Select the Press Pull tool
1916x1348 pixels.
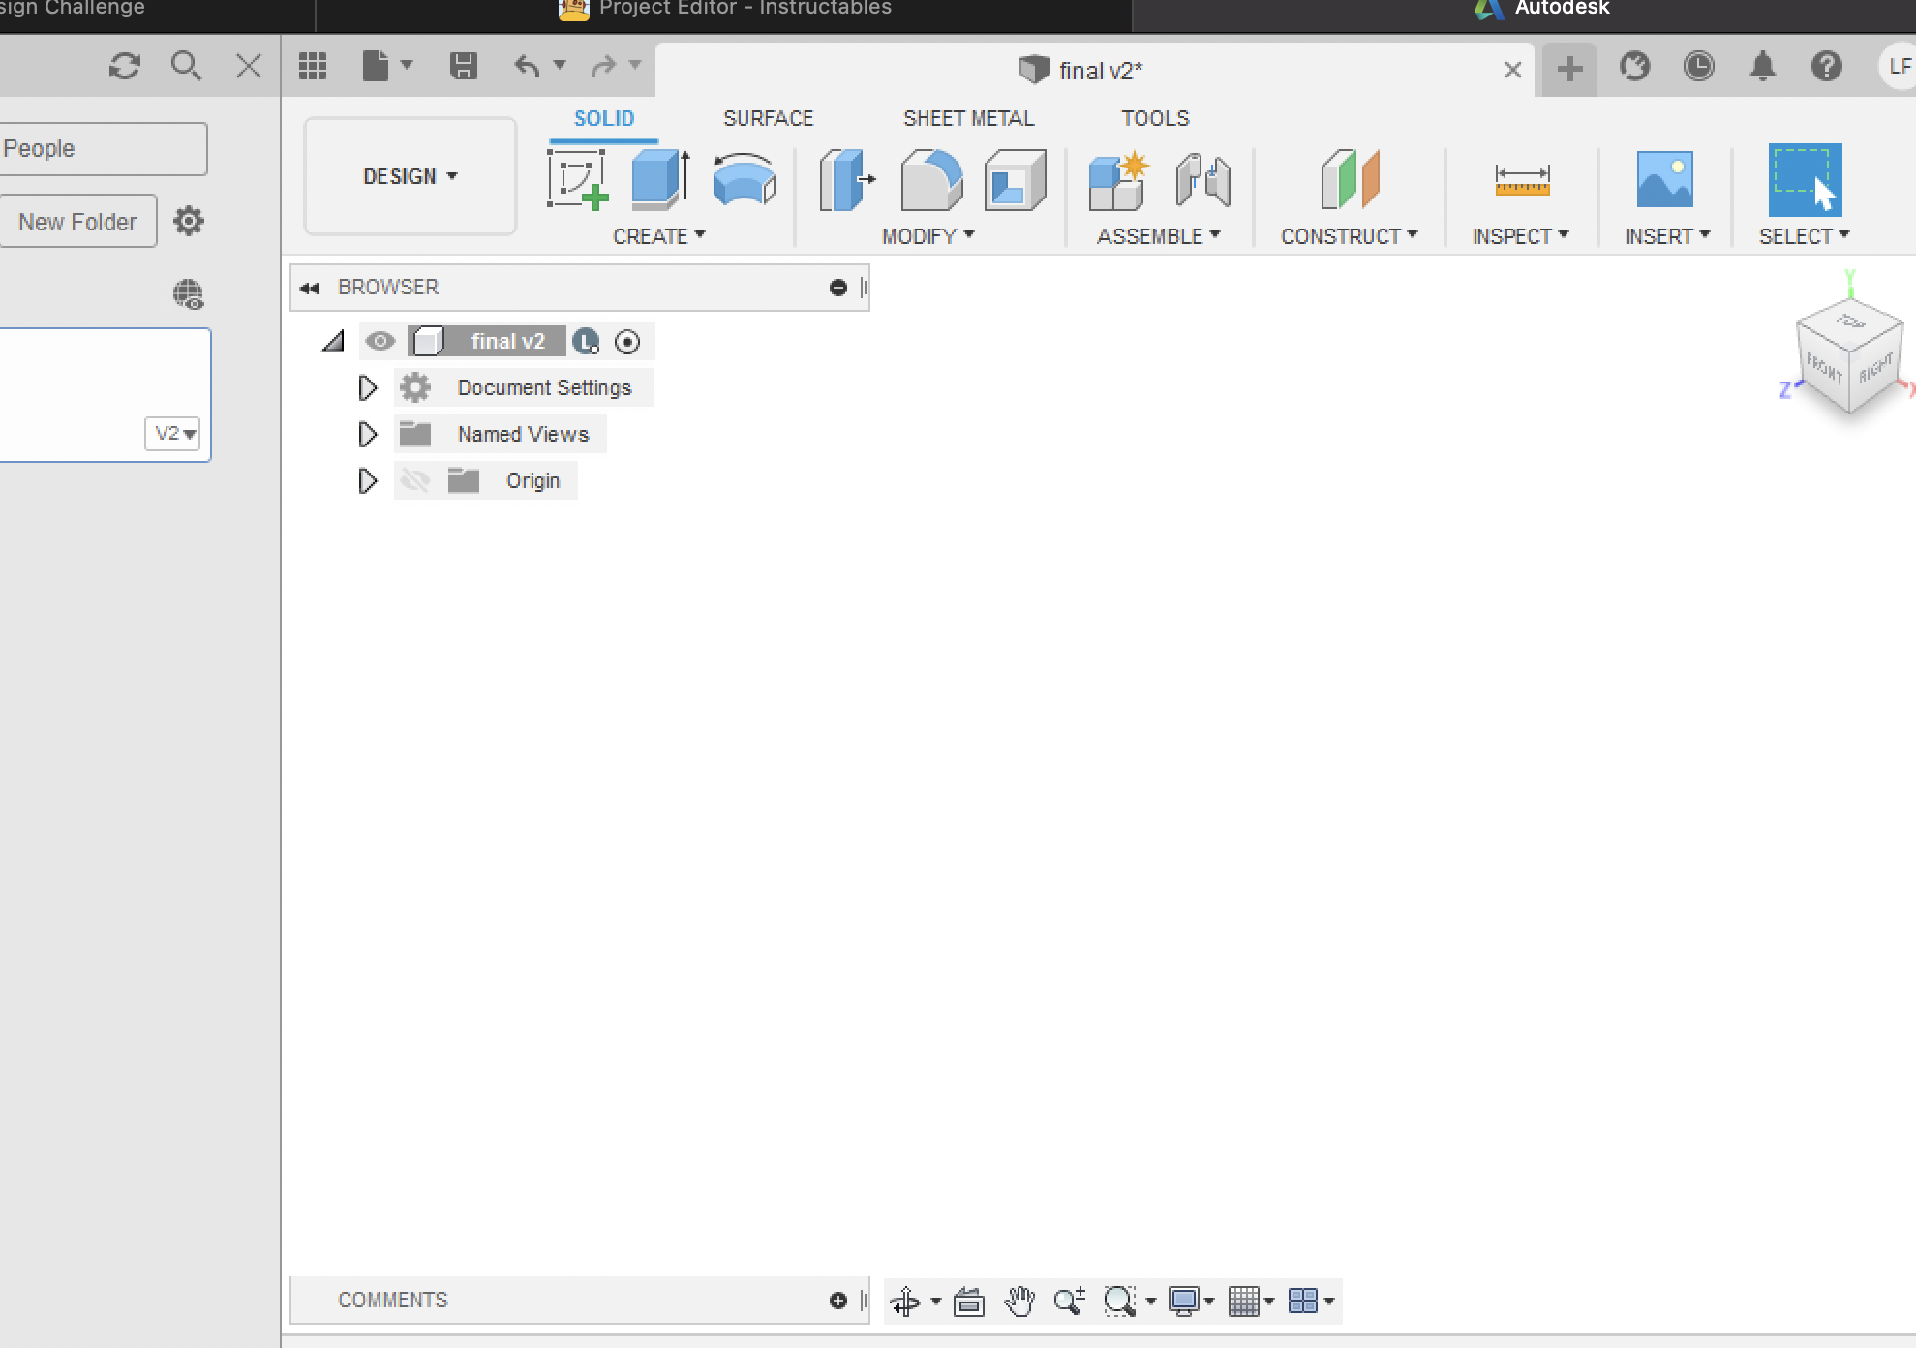(843, 180)
